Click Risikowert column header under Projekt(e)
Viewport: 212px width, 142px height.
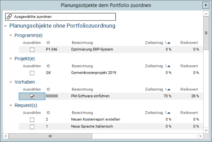click(189, 66)
